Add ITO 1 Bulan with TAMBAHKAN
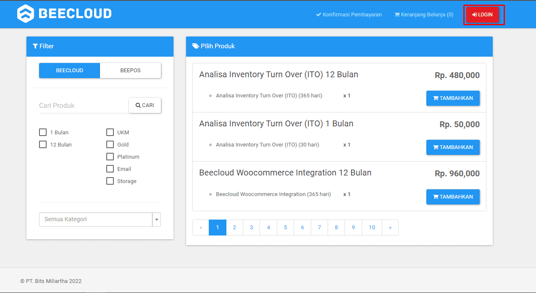 (453, 147)
